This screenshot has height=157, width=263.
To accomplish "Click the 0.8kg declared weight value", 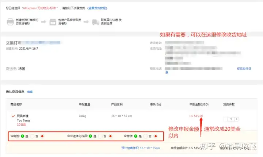I will tap(83, 116).
